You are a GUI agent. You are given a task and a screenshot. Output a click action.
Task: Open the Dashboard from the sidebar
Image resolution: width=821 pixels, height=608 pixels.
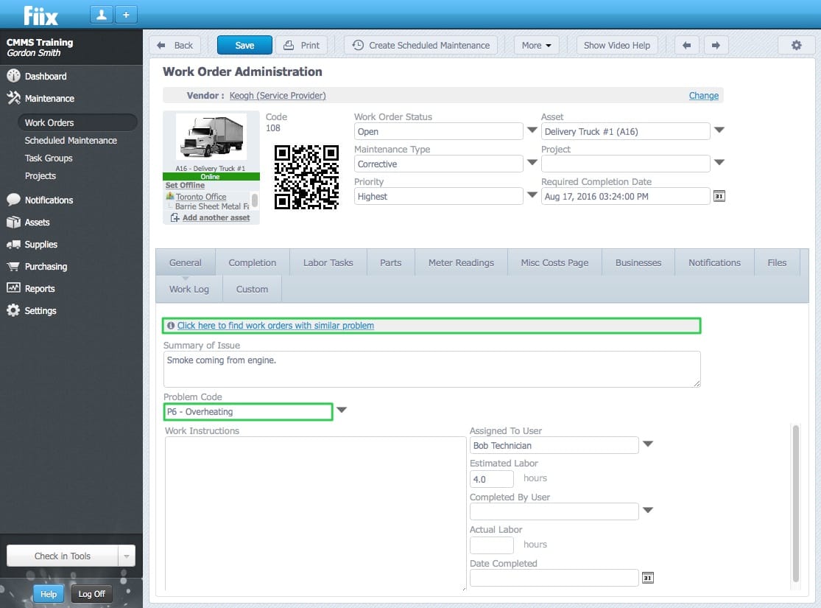pyautogui.click(x=15, y=76)
